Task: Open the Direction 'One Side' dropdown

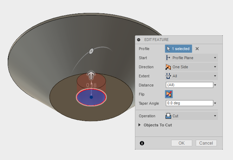Action: pos(192,67)
